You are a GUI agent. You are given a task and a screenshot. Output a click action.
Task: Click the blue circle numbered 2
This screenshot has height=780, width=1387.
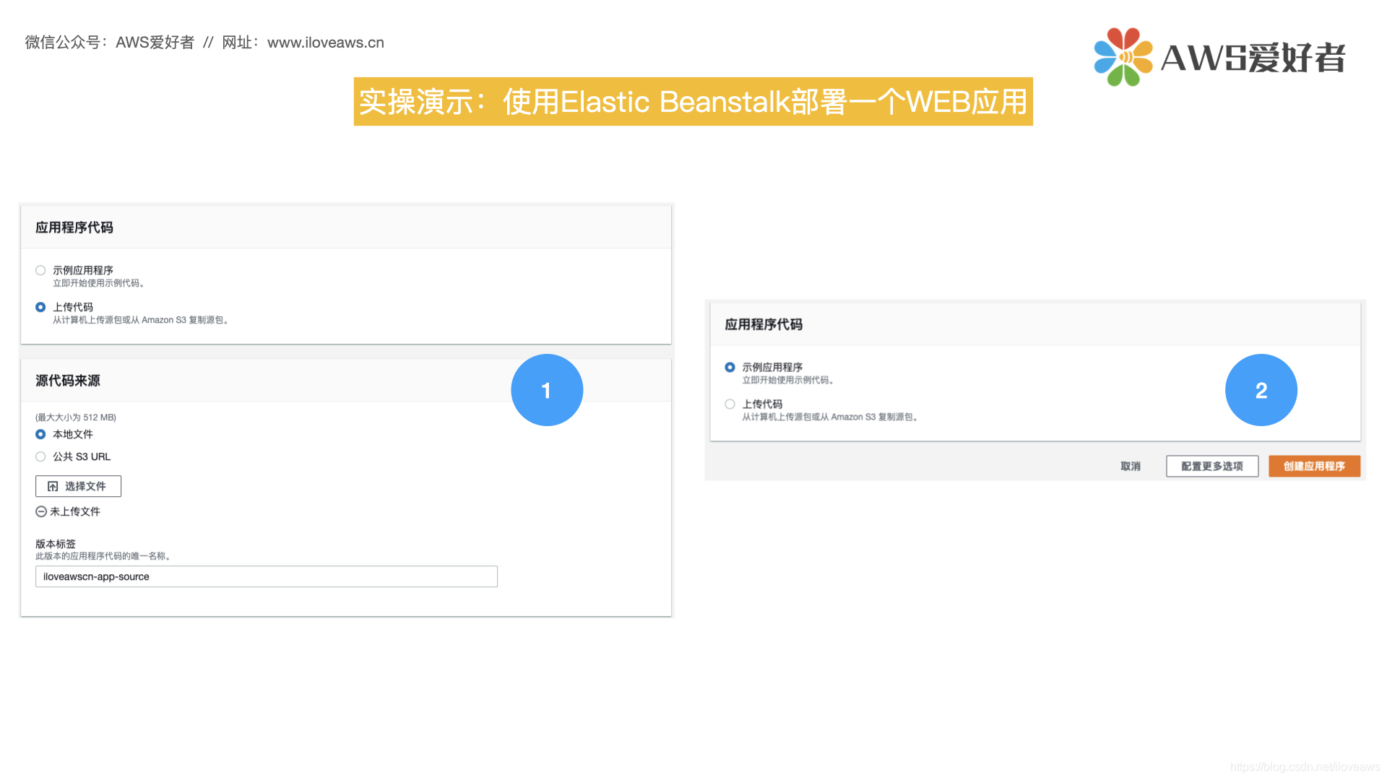(x=1261, y=391)
